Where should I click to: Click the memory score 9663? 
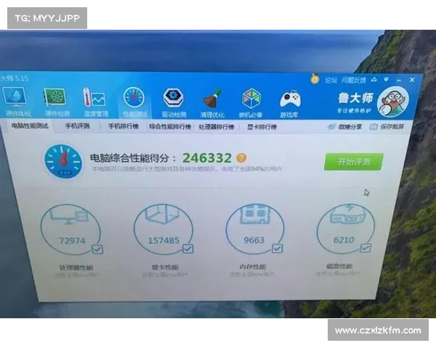coord(254,240)
